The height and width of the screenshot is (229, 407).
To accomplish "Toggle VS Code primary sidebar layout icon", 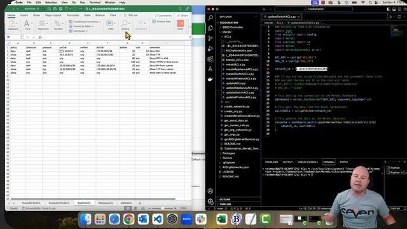I will 389,9.
